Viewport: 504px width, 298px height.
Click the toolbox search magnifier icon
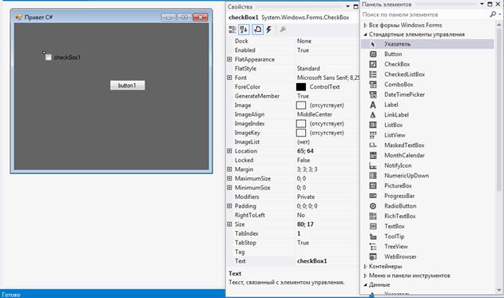(493, 14)
